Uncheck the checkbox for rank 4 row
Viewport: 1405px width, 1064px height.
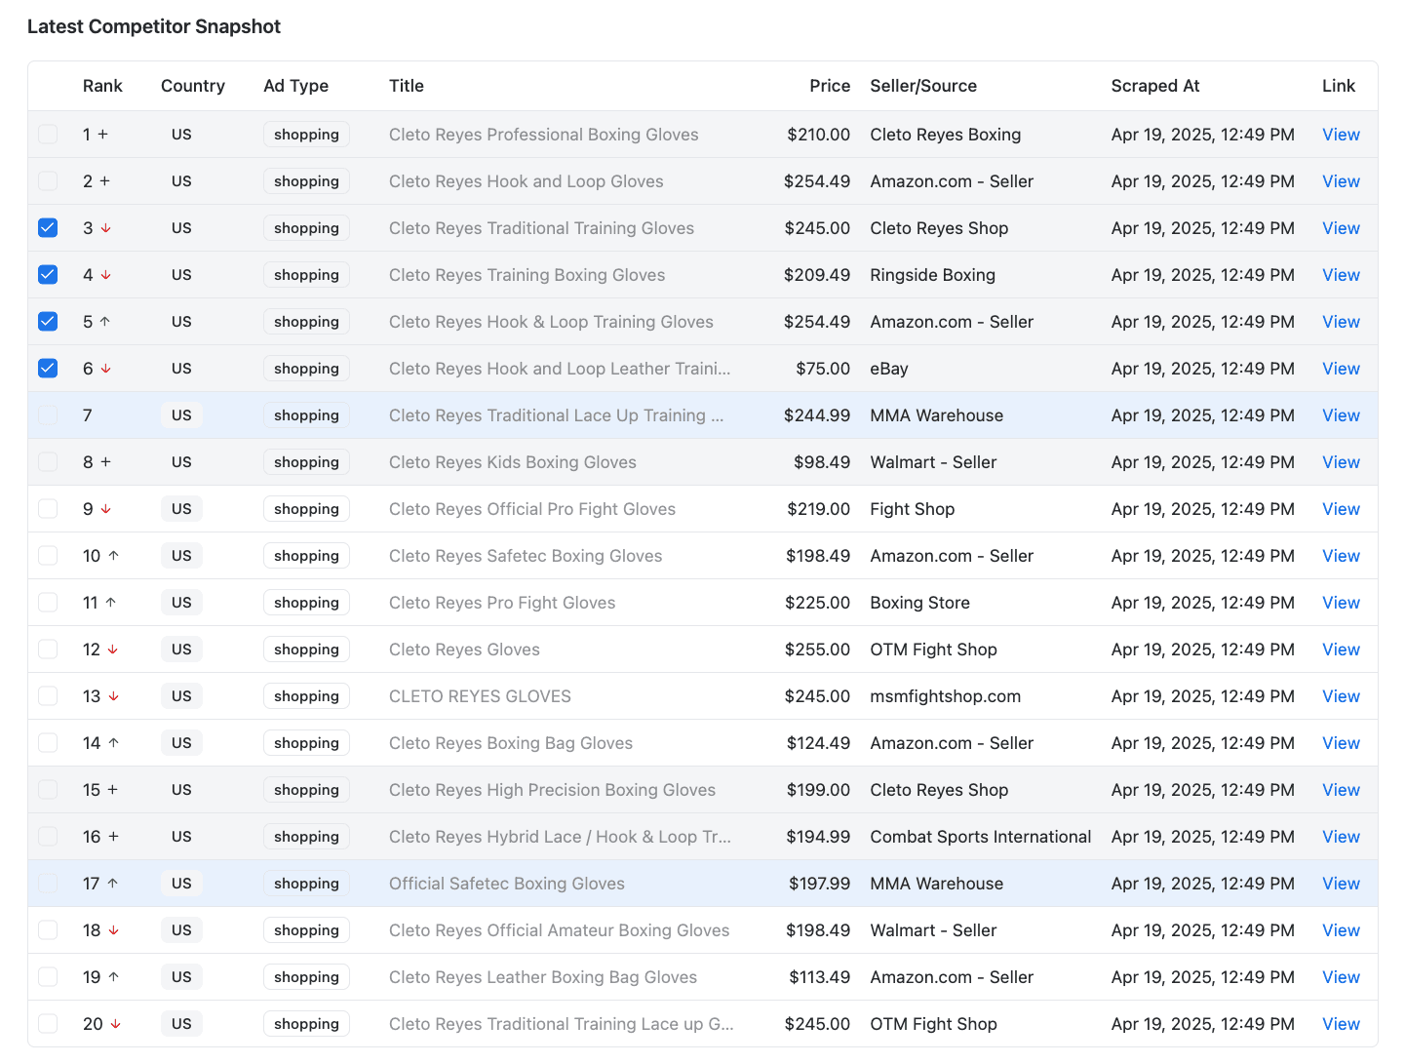[x=48, y=275]
